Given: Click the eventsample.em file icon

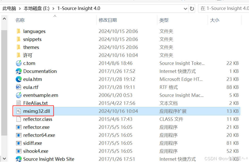Looking at the screenshot, I should pyautogui.click(x=18, y=95).
